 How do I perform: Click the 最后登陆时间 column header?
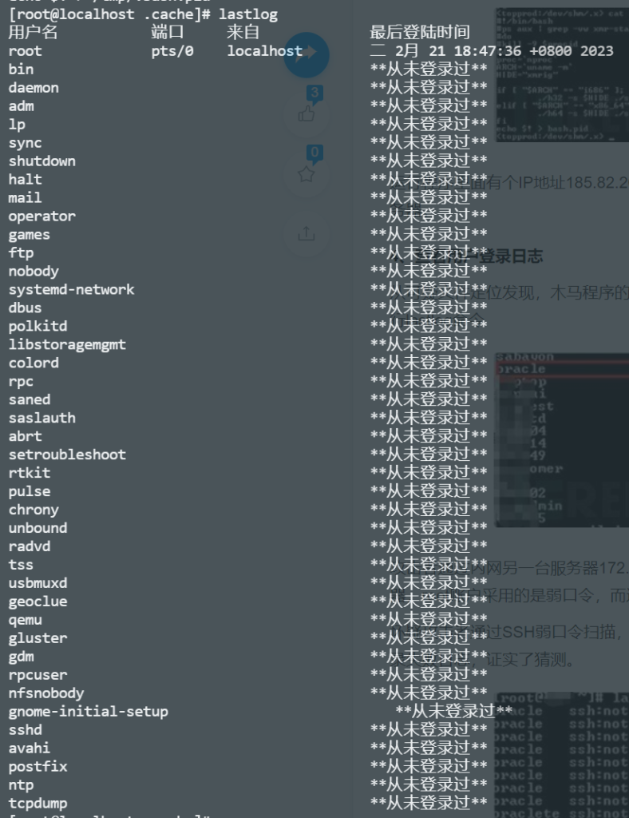pos(420,33)
